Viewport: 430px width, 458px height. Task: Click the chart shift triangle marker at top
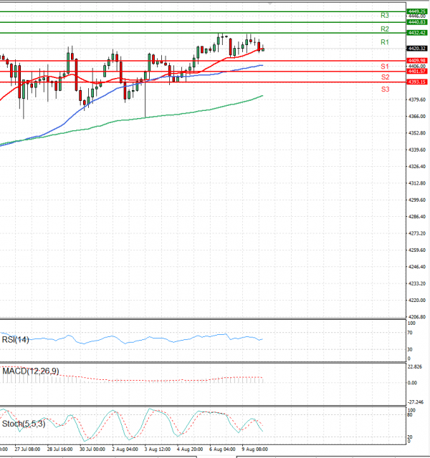[x=270, y=4]
